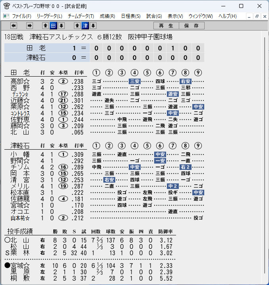Screen dimensions: 269x285
Task: Open the 日程表(S) menu
Action: coord(131,16)
